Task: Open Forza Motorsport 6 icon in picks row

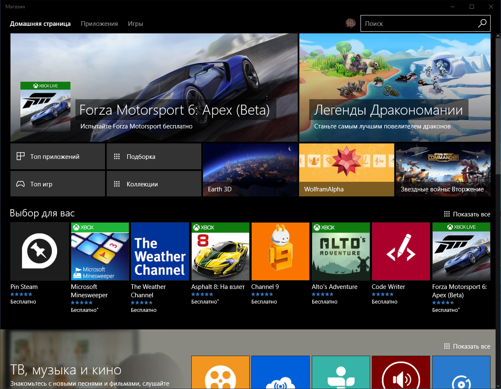Action: pyautogui.click(x=461, y=251)
